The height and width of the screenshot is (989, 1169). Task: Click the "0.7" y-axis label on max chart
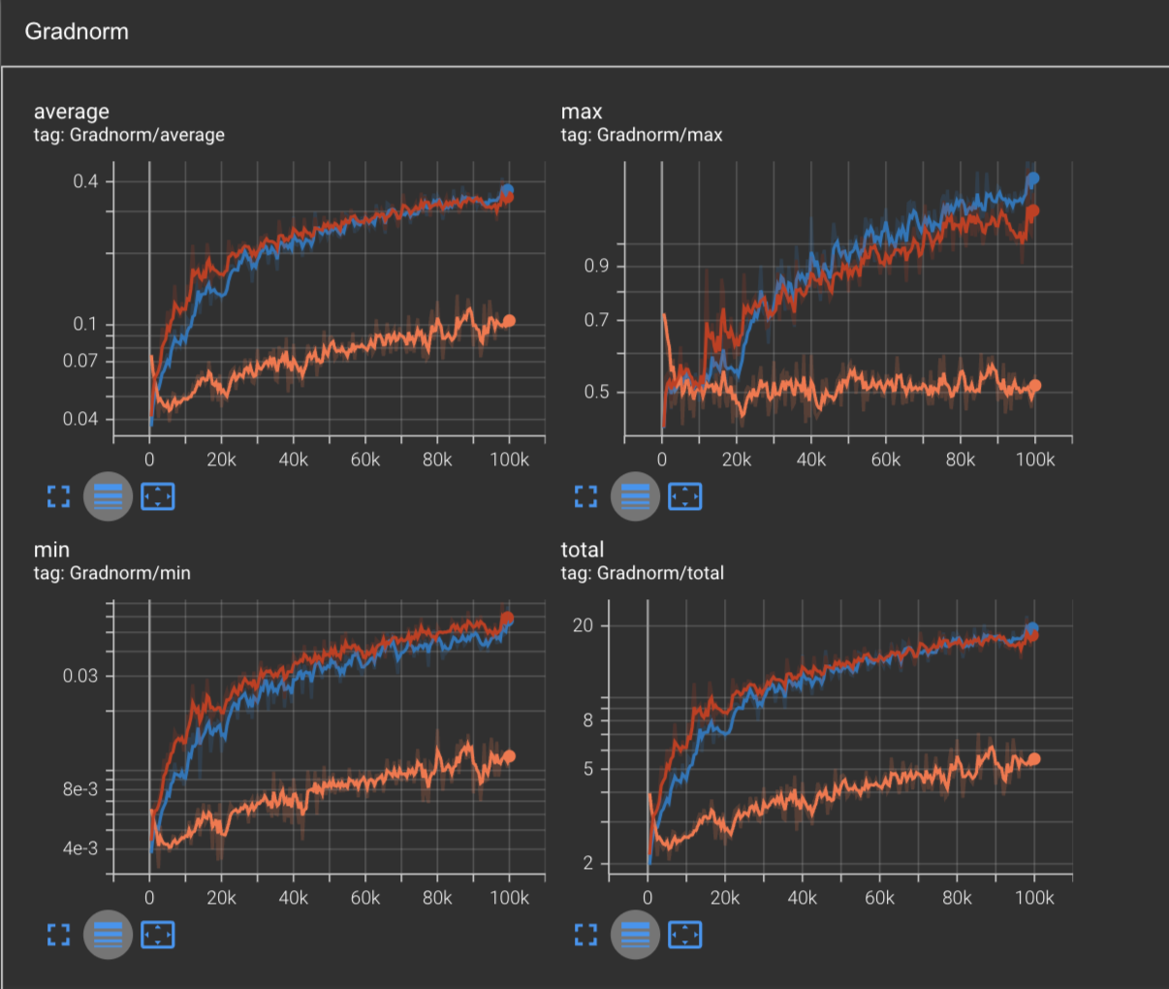[598, 320]
